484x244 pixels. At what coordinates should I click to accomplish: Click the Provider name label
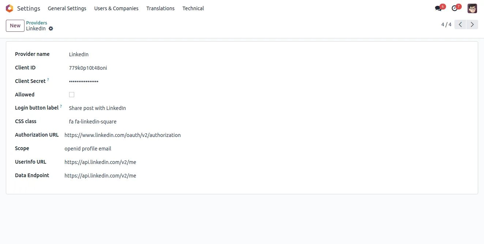point(32,54)
